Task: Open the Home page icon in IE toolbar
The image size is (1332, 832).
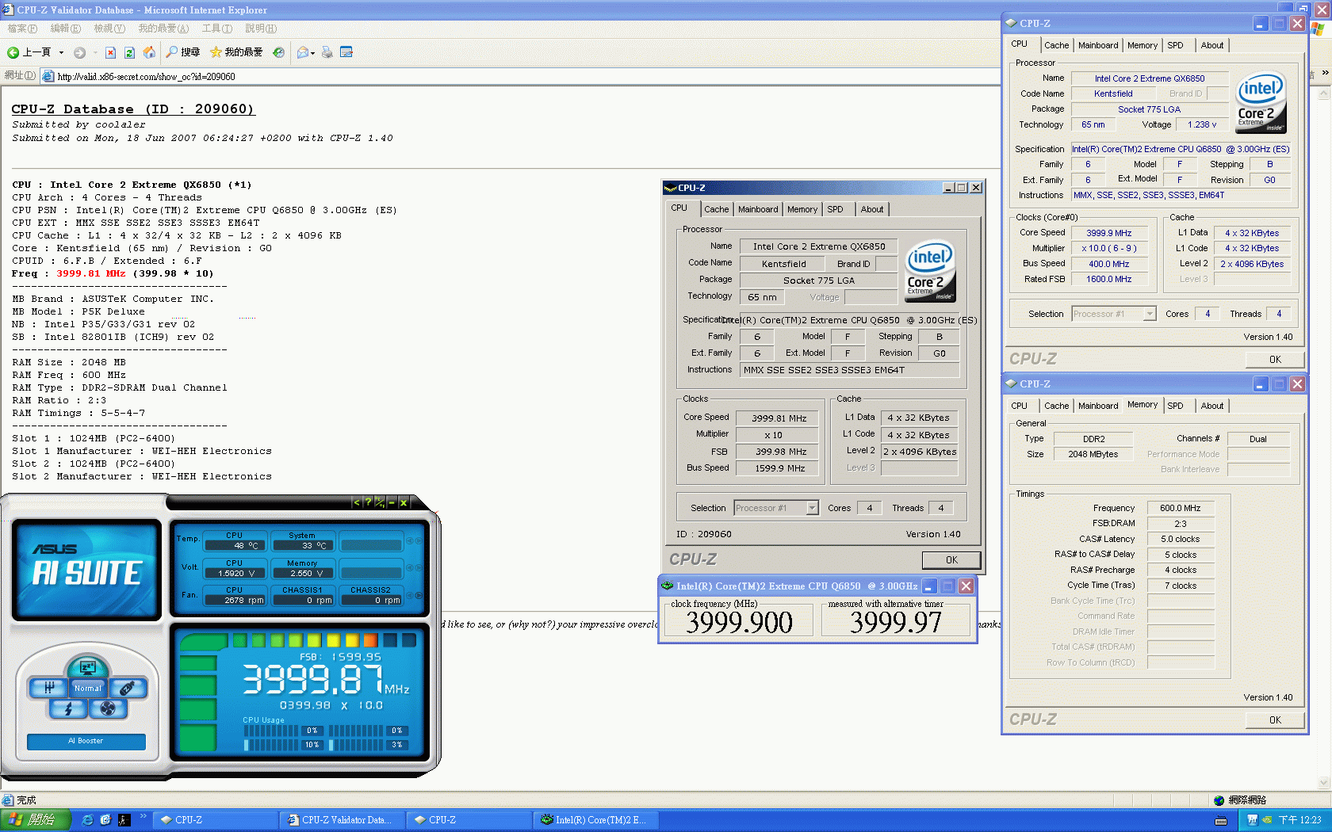Action: point(149,52)
